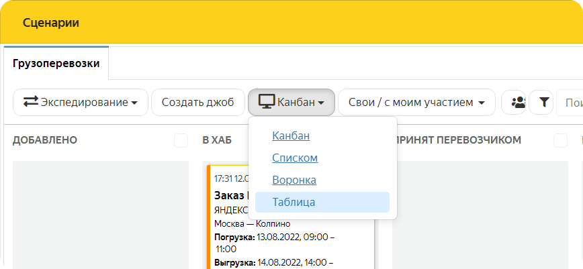Switch to the Грузоперевозки tab

point(56,64)
